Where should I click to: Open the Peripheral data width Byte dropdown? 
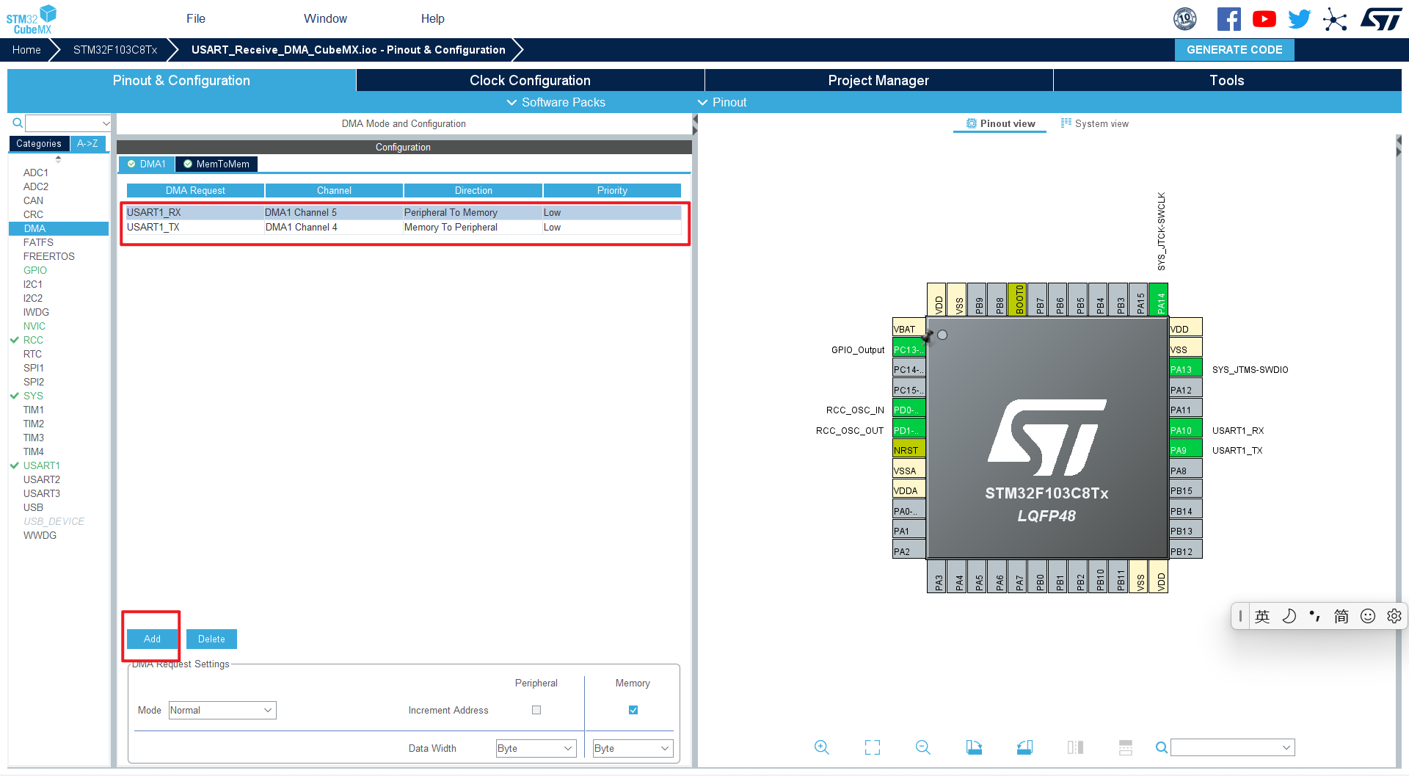[536, 748]
